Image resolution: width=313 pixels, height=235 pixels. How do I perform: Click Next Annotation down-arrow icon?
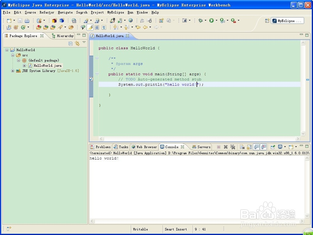[115, 27]
